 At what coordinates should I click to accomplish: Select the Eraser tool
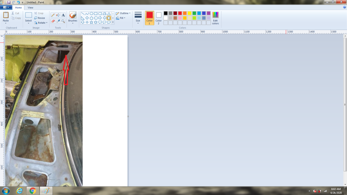point(53,21)
